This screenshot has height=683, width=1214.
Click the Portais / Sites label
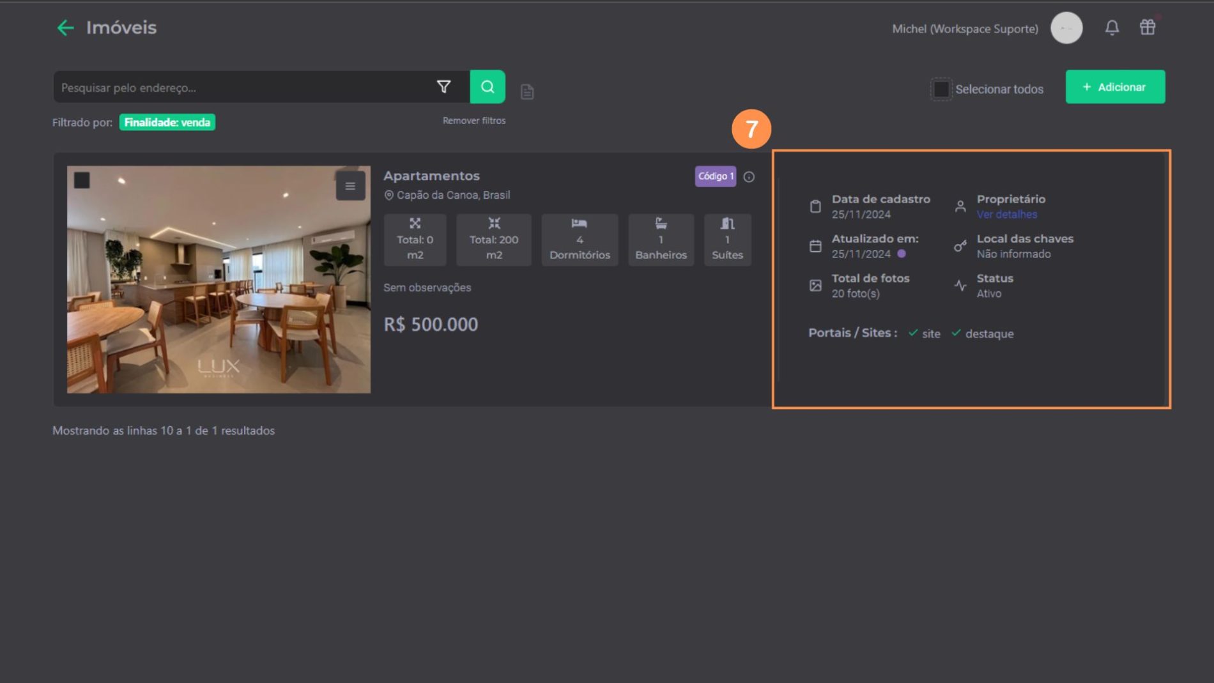tap(852, 333)
